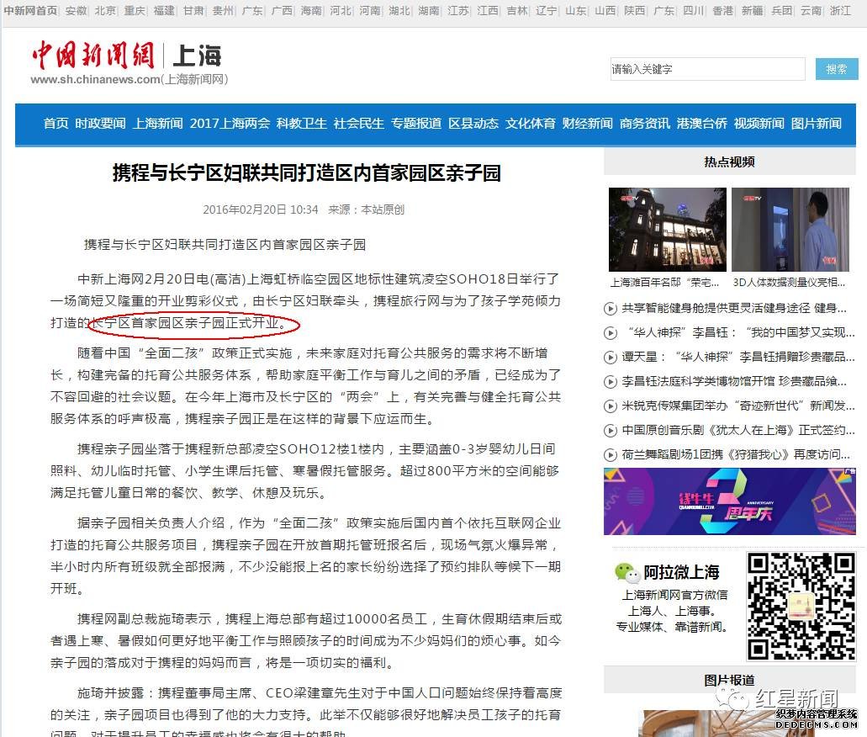
Task: Open the 安徽 regional link
Action: pyautogui.click(x=76, y=10)
